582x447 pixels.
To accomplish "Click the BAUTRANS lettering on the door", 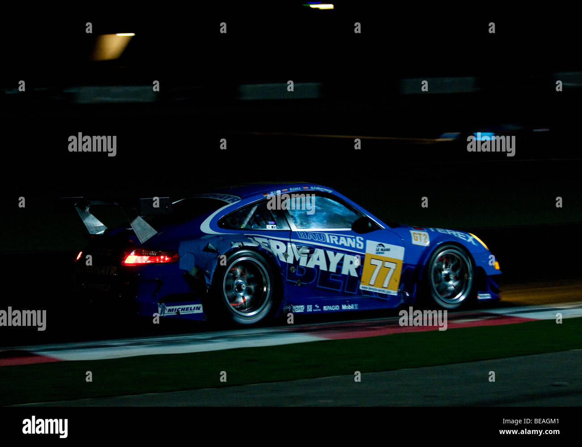I will [x=330, y=240].
